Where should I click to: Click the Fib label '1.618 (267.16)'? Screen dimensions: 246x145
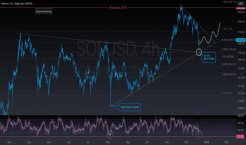(x=229, y=2)
